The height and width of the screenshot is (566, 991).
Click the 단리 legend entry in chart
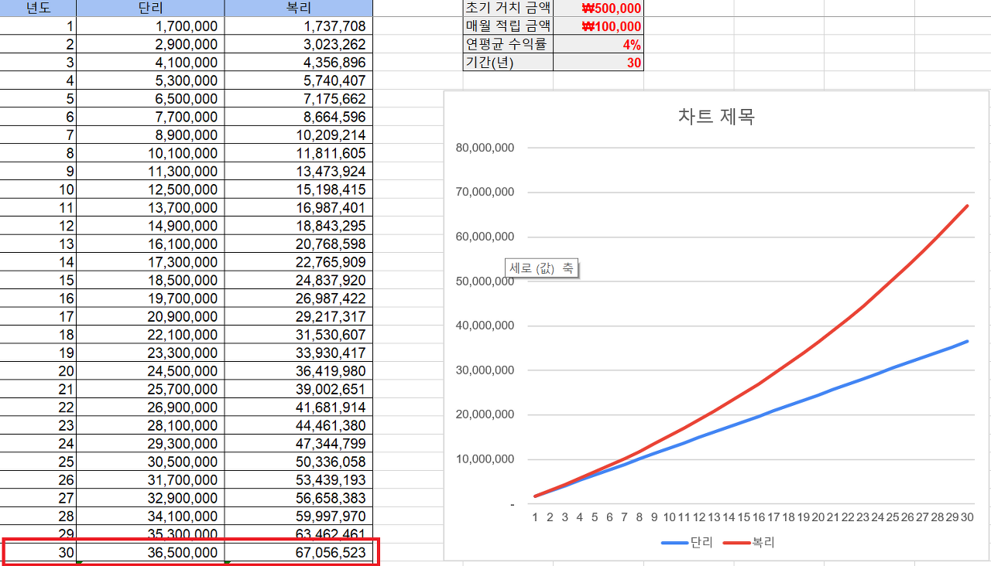coord(687,543)
